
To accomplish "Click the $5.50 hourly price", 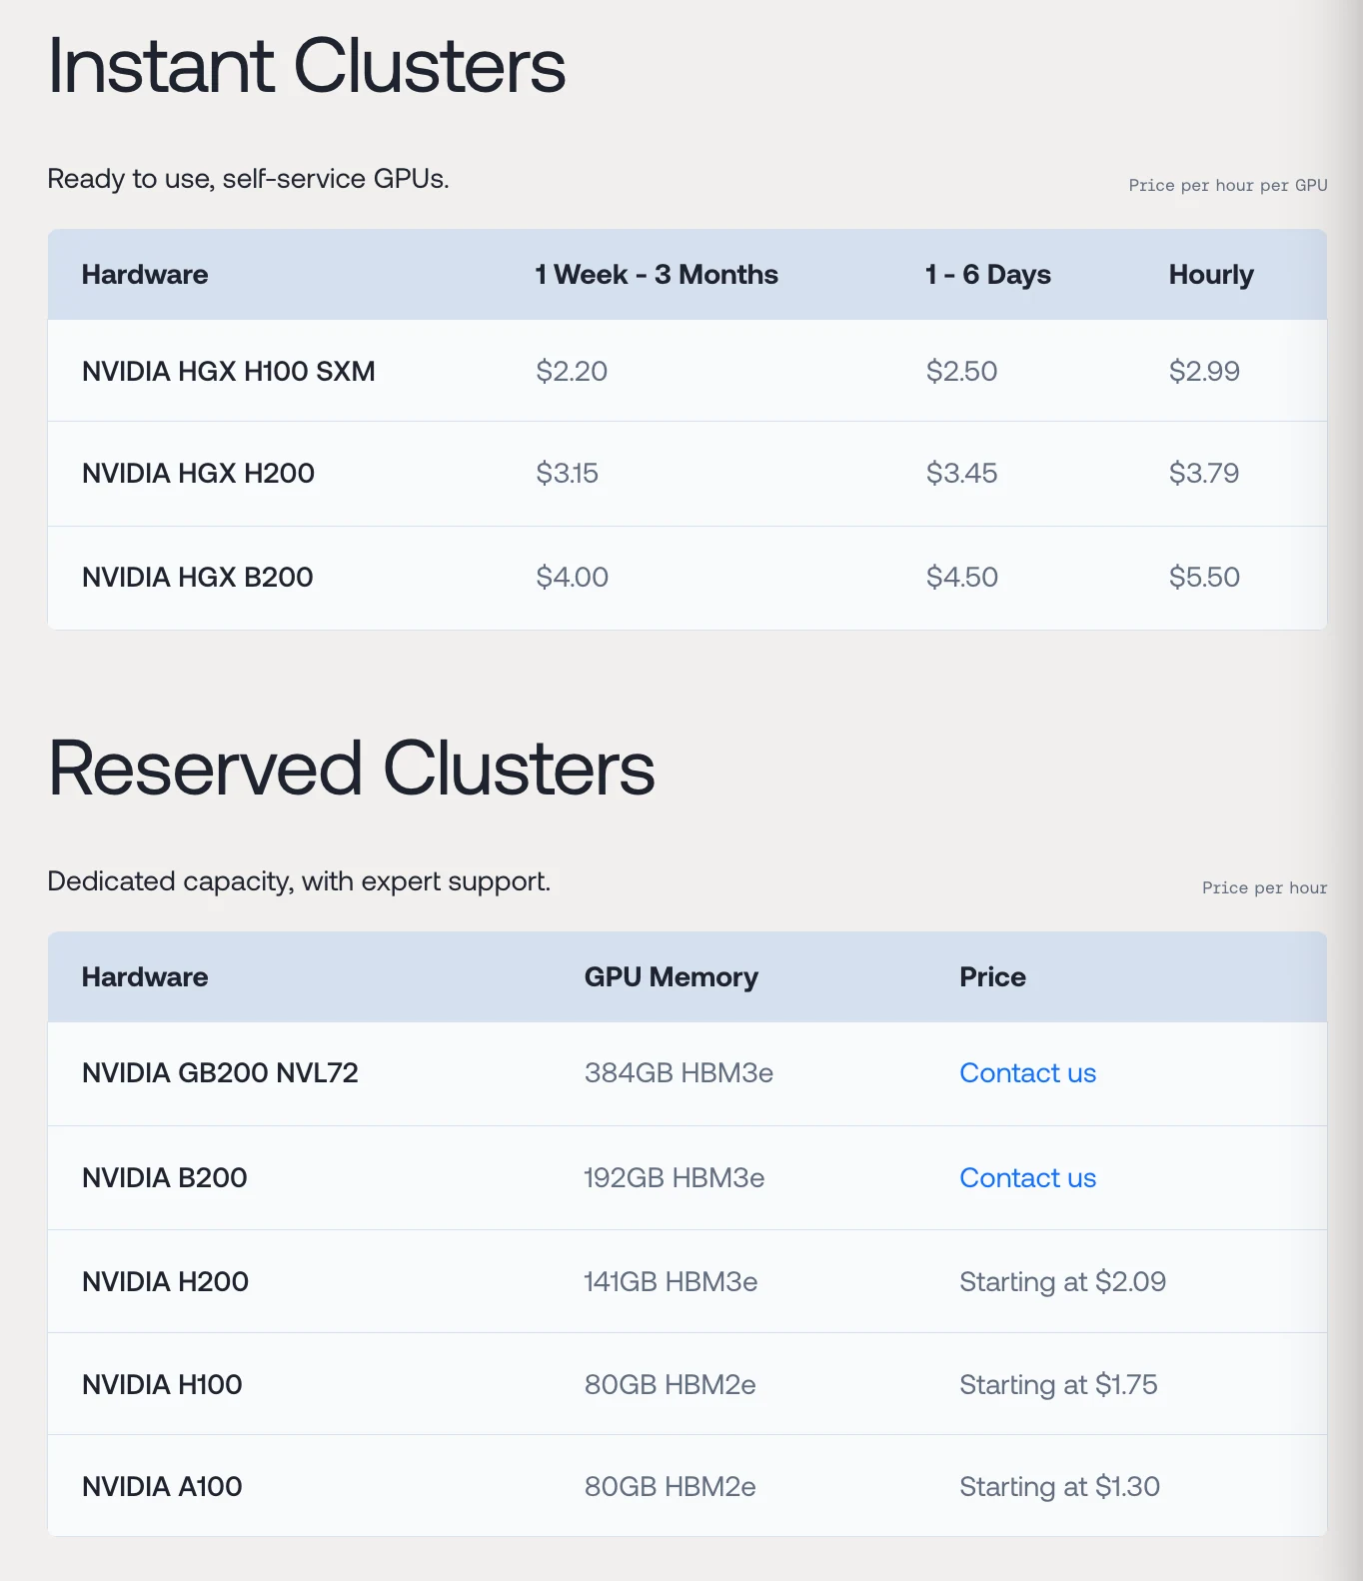I will 1204,577.
